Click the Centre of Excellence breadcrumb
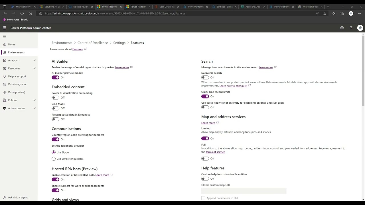This screenshot has height=205, width=365. tap(93, 43)
